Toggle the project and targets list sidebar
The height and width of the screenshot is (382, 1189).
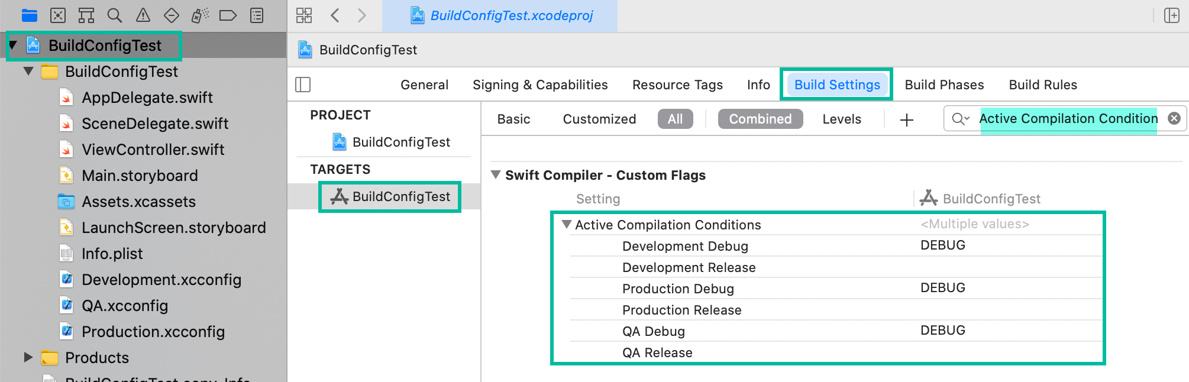tap(303, 85)
